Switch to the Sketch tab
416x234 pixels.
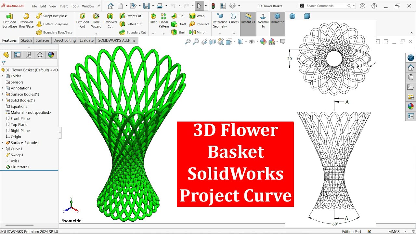click(x=26, y=40)
